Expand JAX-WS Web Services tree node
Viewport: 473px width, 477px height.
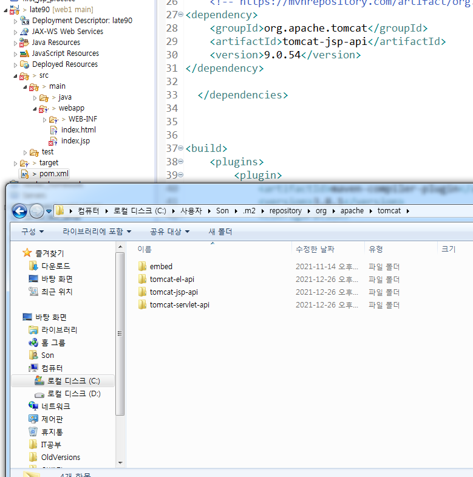click(16, 32)
